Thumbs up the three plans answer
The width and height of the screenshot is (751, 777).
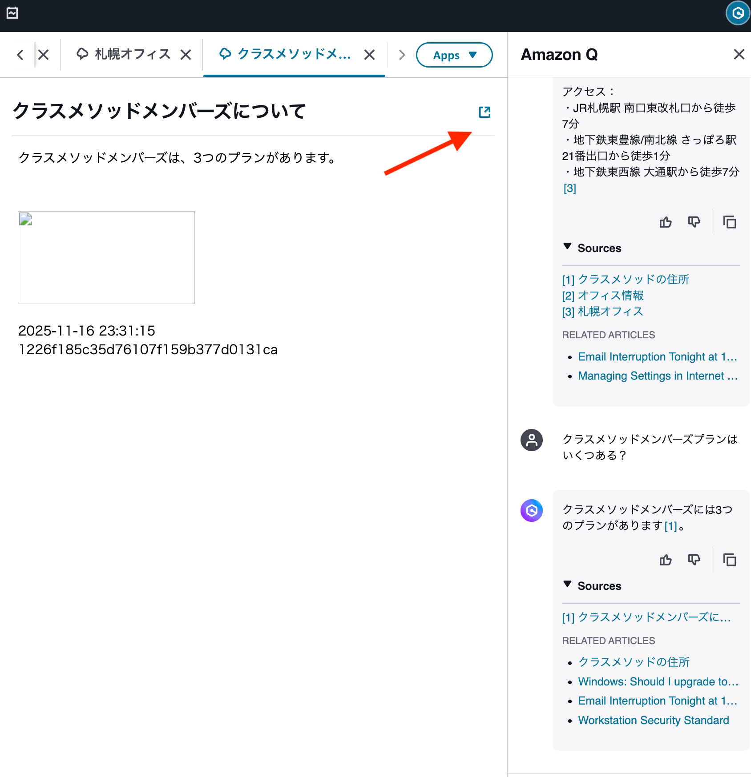pyautogui.click(x=665, y=560)
